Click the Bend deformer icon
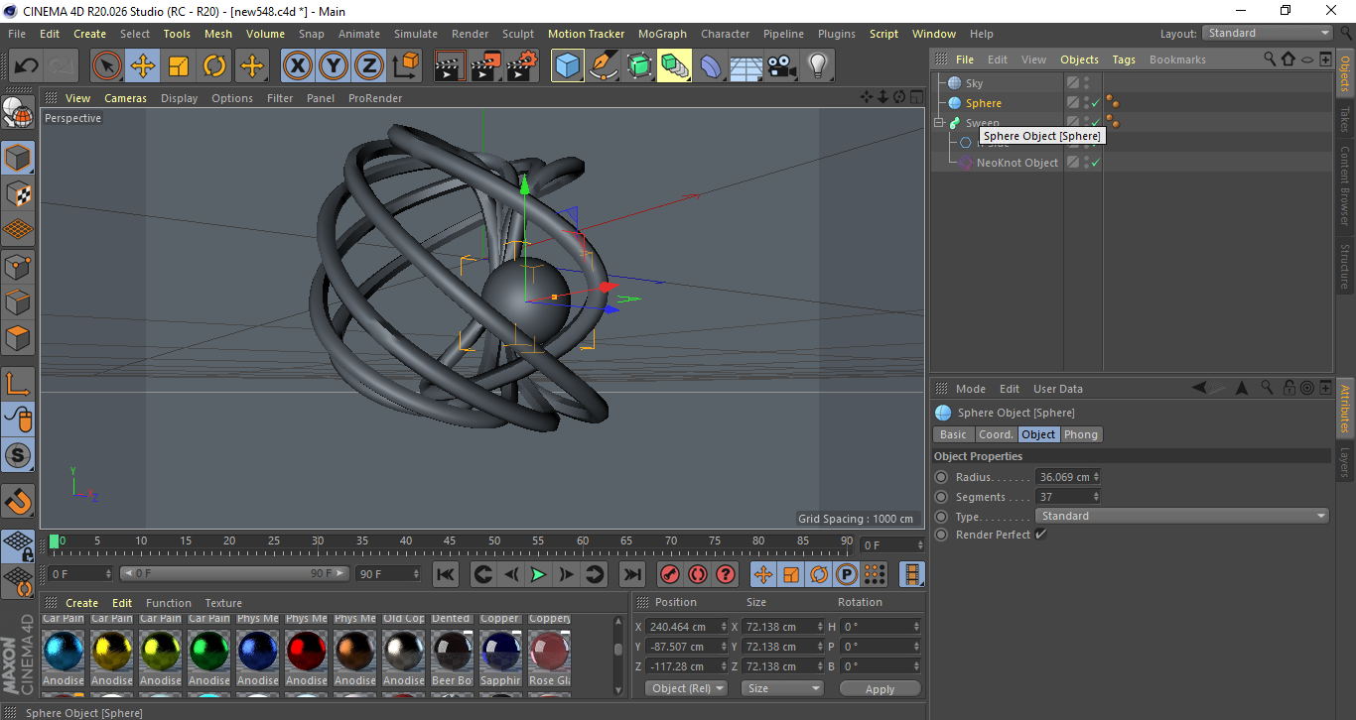 coord(711,66)
